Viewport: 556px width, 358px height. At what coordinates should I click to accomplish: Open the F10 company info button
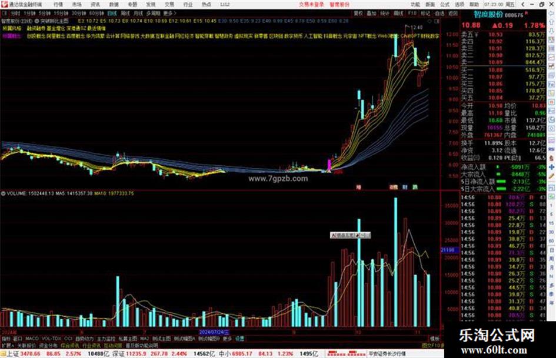pyautogui.click(x=412, y=13)
